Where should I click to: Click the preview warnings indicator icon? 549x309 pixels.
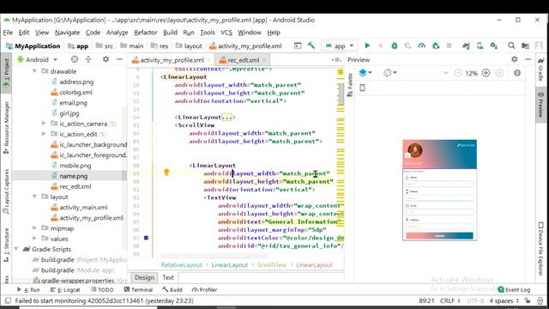point(517,73)
